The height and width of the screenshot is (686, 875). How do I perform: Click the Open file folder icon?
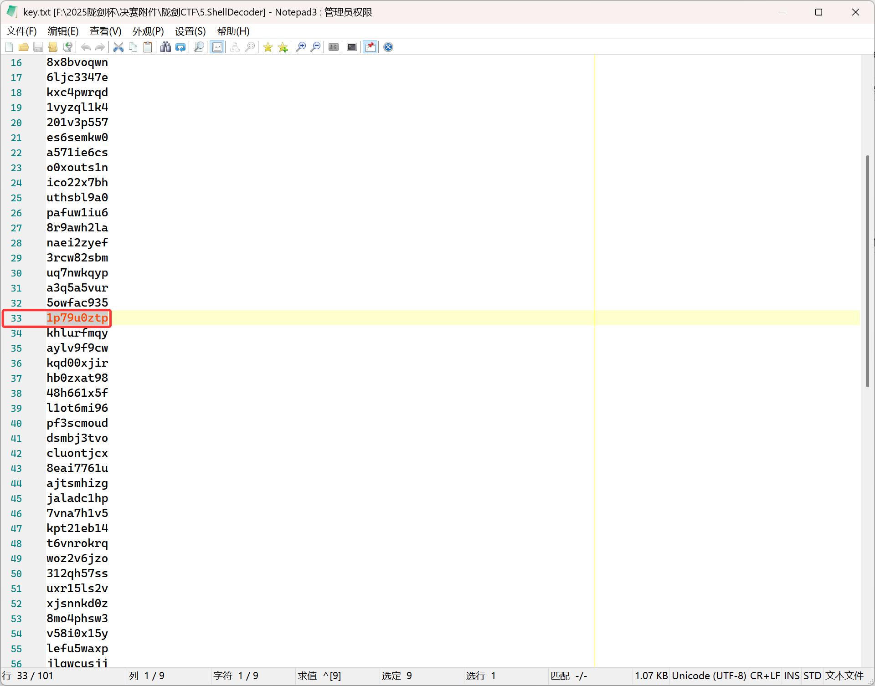(x=24, y=47)
